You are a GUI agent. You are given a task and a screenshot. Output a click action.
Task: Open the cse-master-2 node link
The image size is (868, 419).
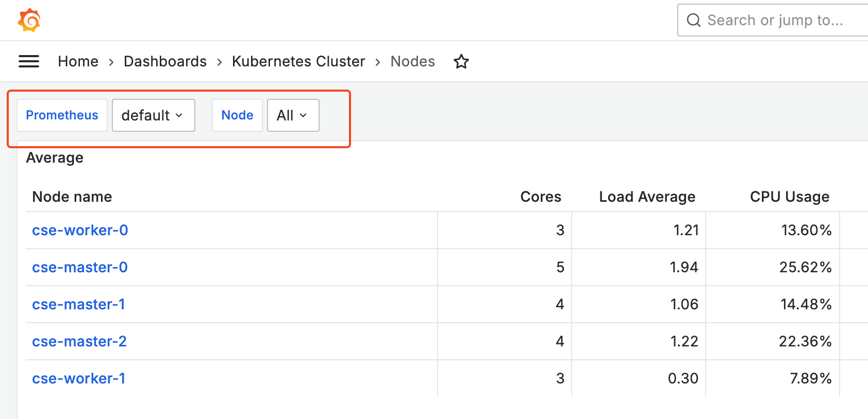pyautogui.click(x=79, y=341)
